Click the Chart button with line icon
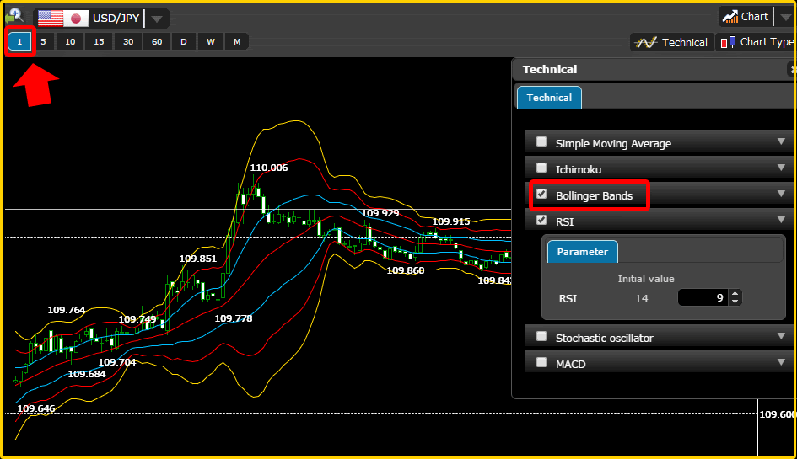797x459 pixels. click(746, 17)
